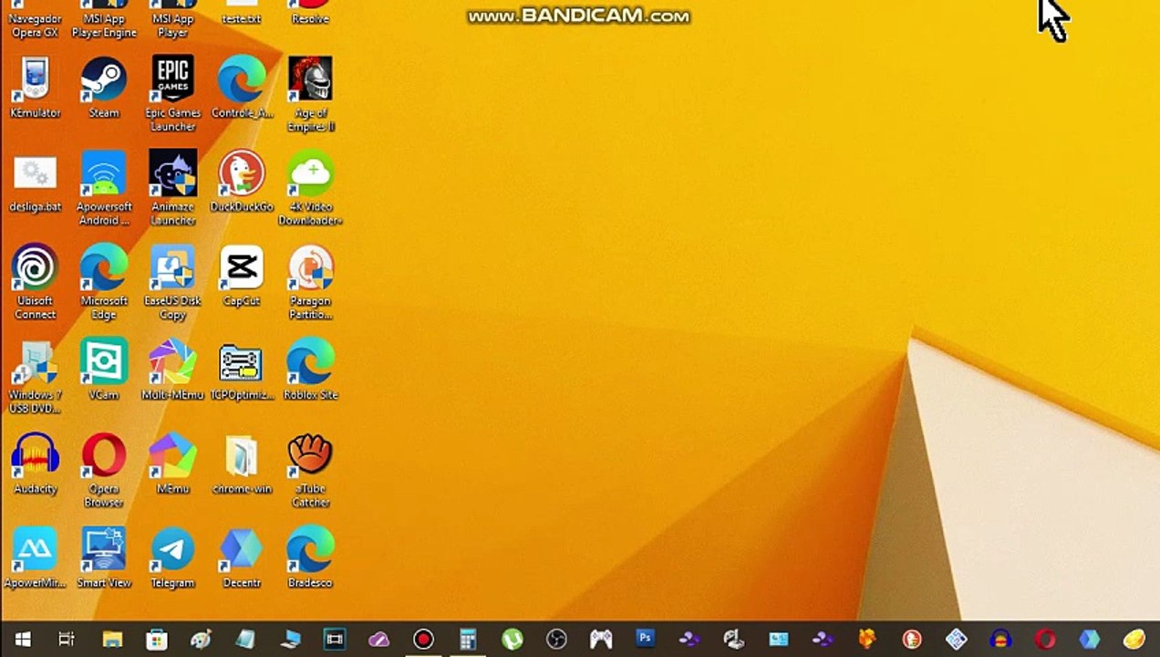The height and width of the screenshot is (657, 1160).
Task: Open the Windows 7 USB DVD tool icon
Action: (x=35, y=377)
